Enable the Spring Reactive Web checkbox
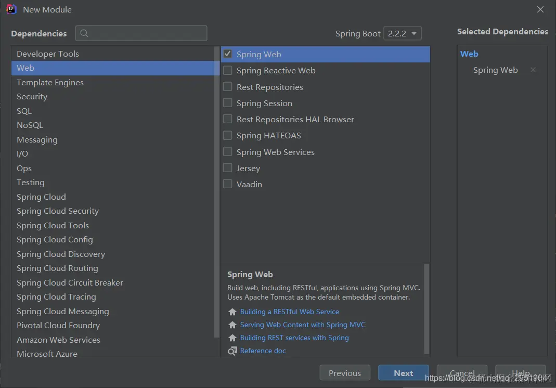The width and height of the screenshot is (556, 388). click(228, 70)
